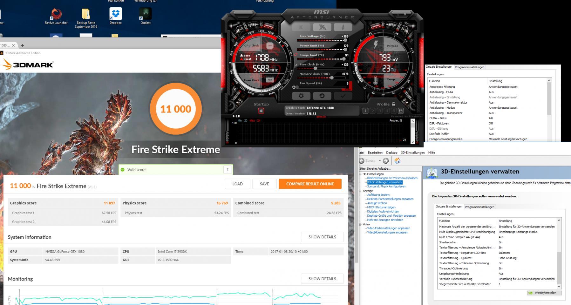Collapse the Anzeige tree node
Viewport: 571px width, 305px height.
(x=360, y=191)
